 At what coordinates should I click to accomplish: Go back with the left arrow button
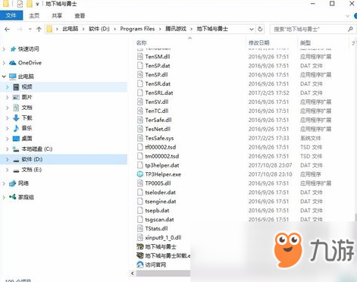8,30
